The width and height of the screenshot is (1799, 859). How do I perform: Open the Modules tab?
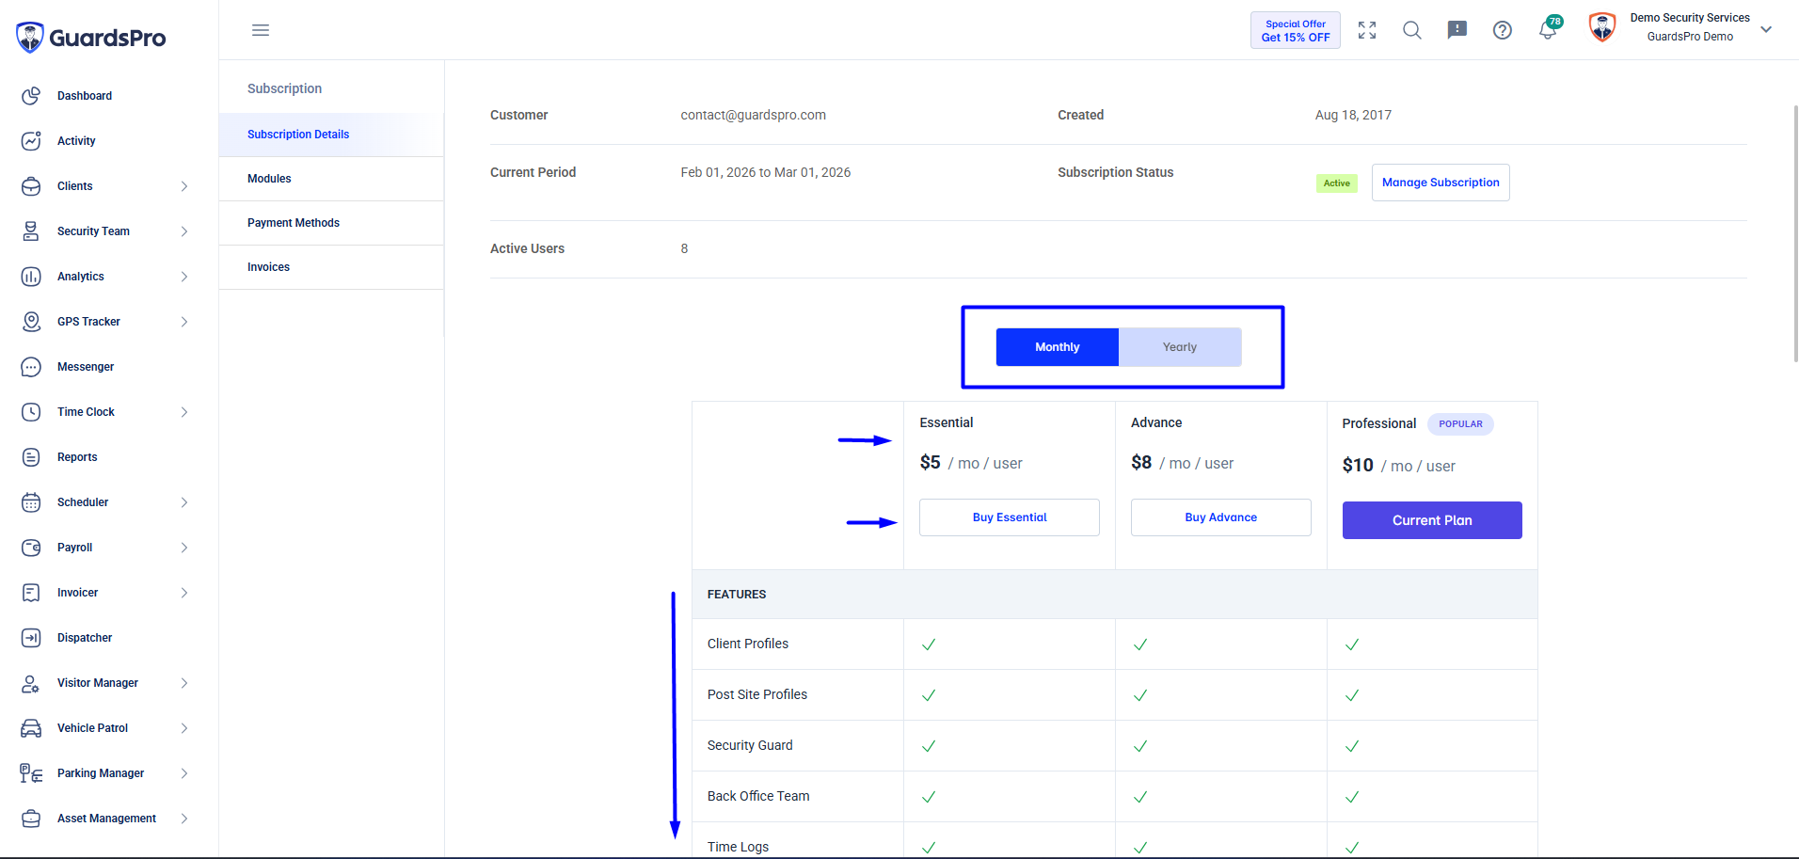(x=331, y=179)
